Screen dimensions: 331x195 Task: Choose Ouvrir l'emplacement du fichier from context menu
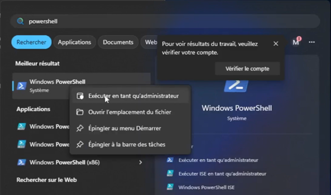129,112
